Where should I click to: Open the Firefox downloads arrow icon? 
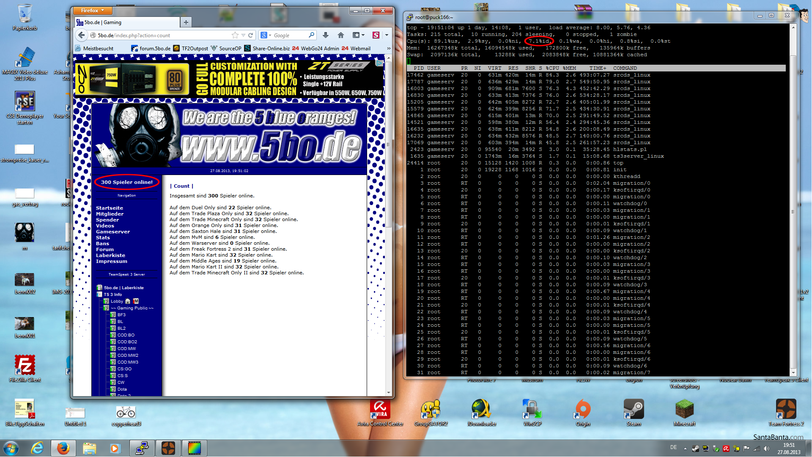click(x=325, y=36)
